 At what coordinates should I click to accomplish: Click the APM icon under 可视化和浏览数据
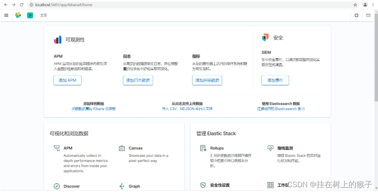tap(57, 148)
